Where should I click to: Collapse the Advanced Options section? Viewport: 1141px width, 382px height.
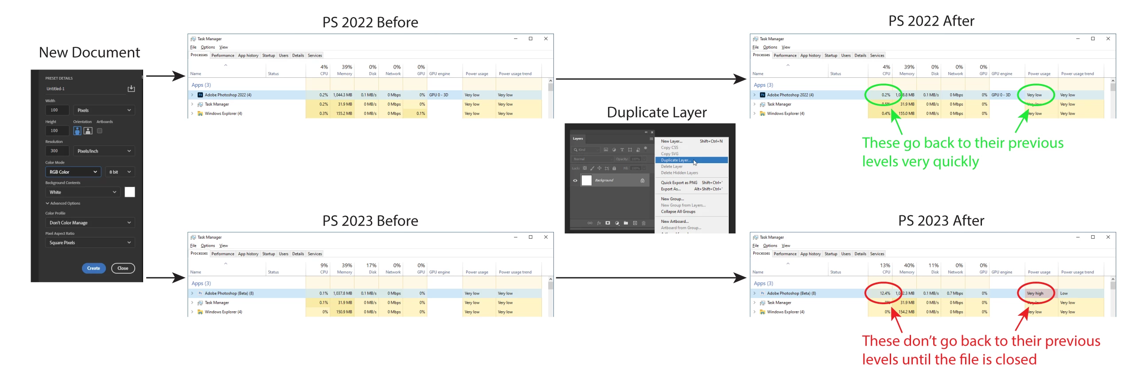[x=63, y=203]
